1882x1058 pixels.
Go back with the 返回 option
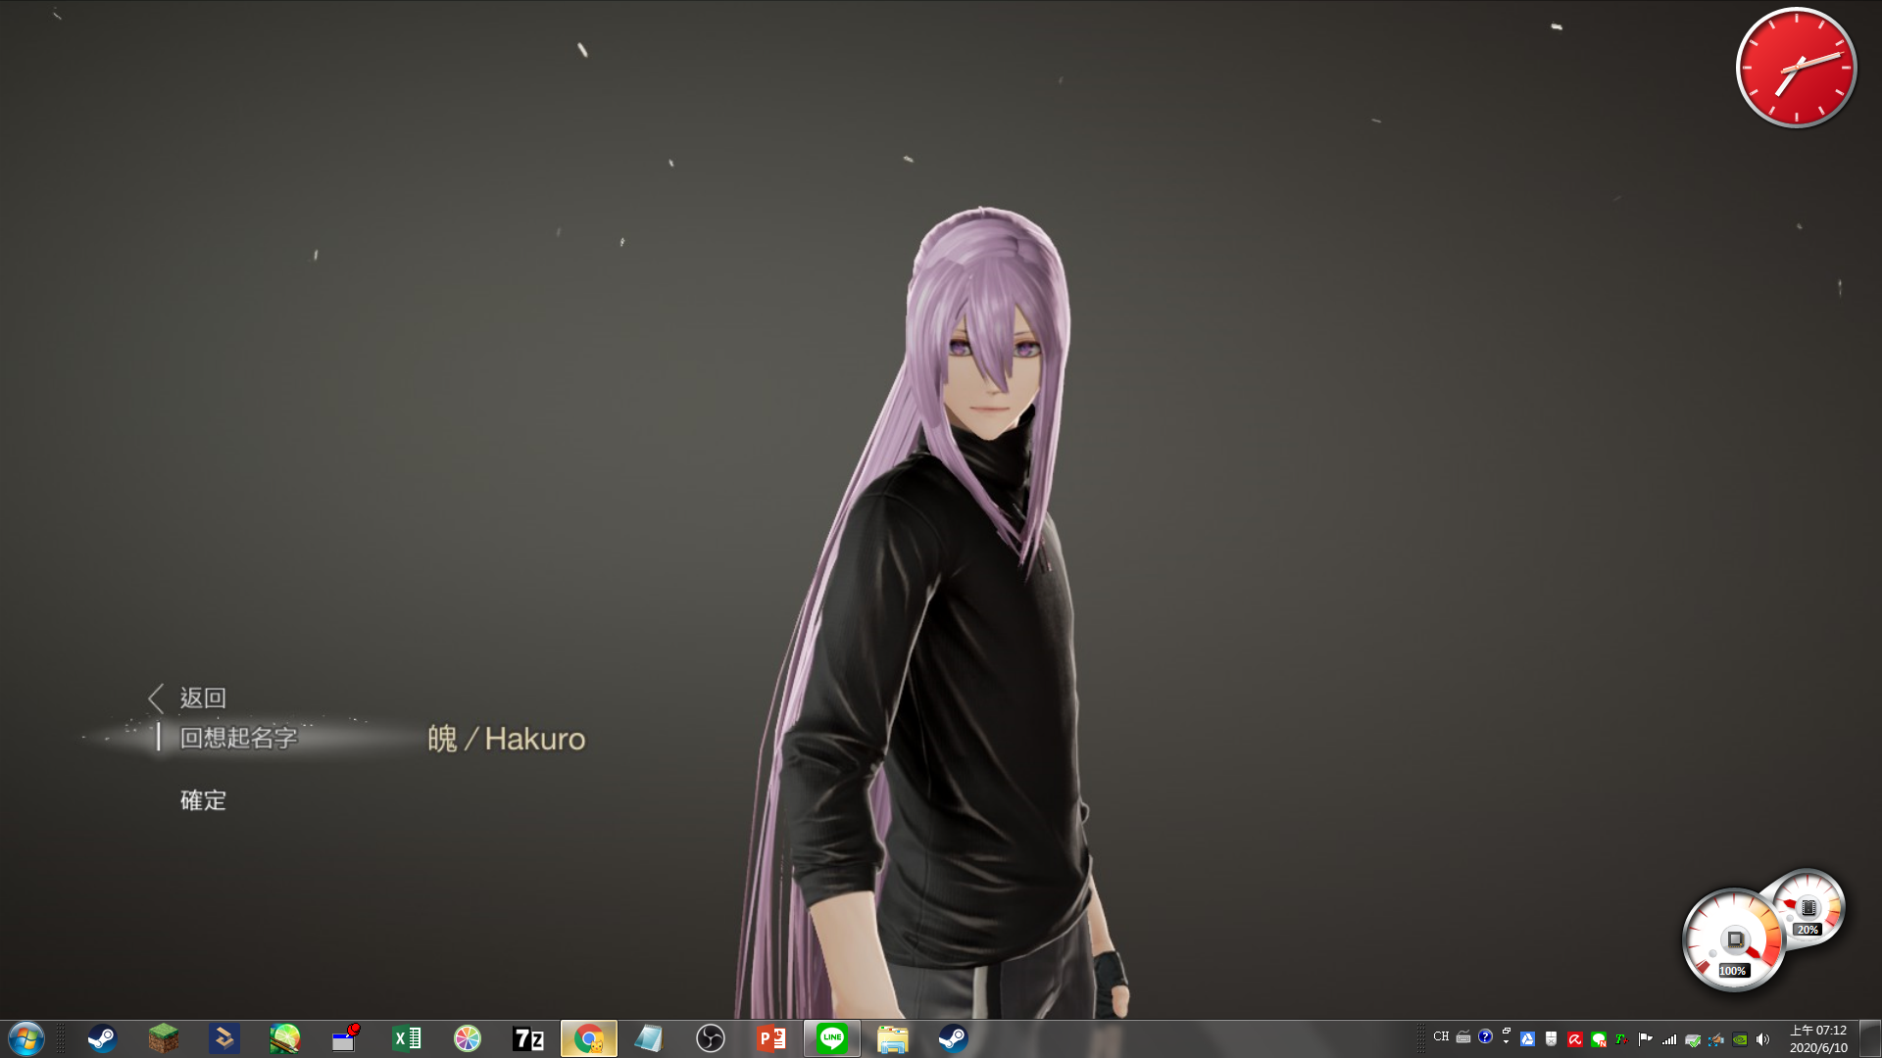(203, 697)
